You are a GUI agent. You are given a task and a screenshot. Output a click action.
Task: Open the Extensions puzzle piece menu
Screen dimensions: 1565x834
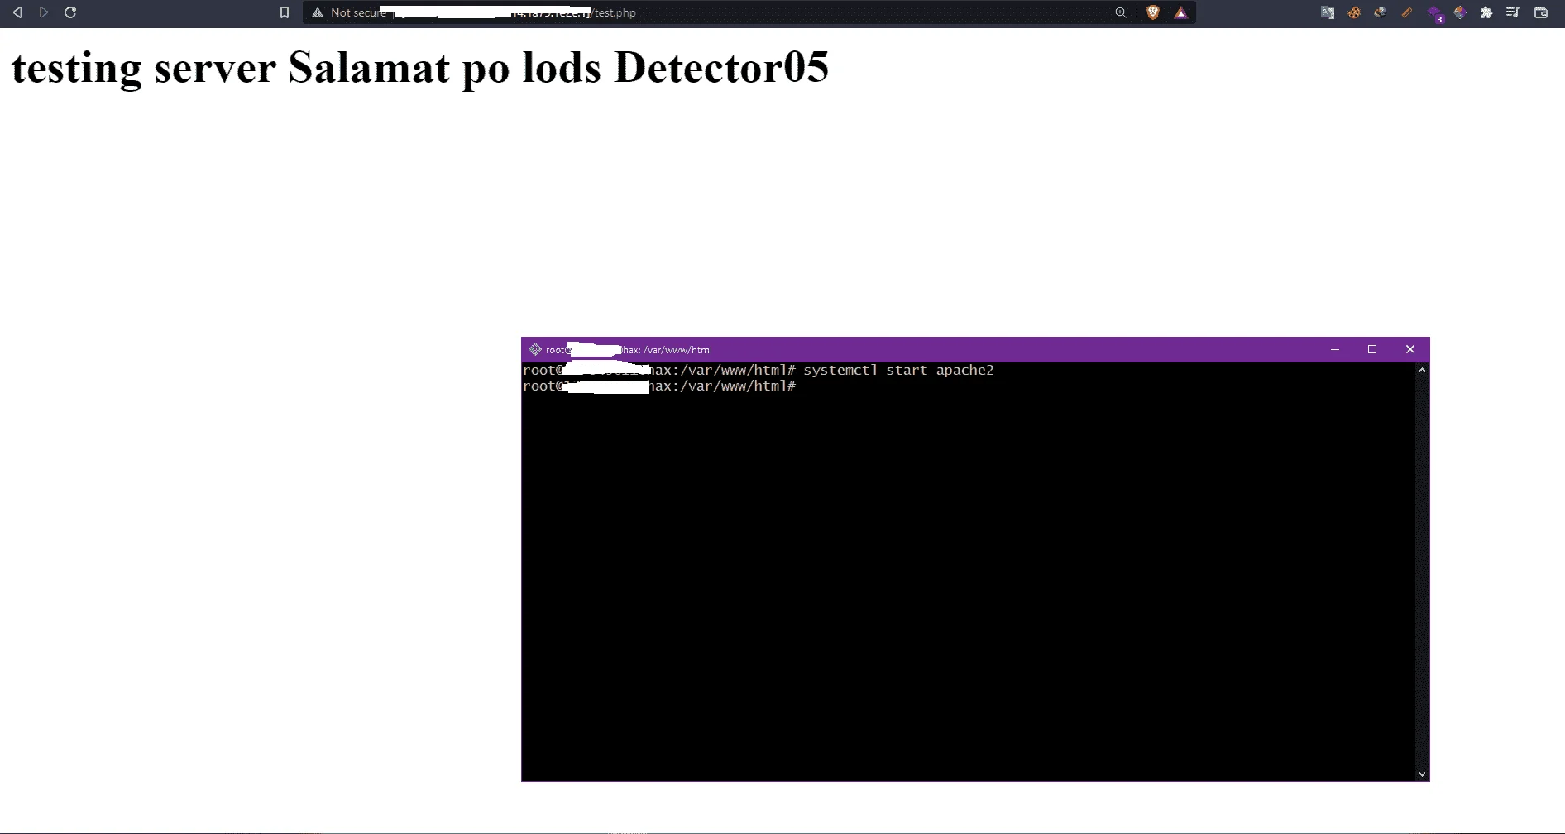pos(1486,12)
